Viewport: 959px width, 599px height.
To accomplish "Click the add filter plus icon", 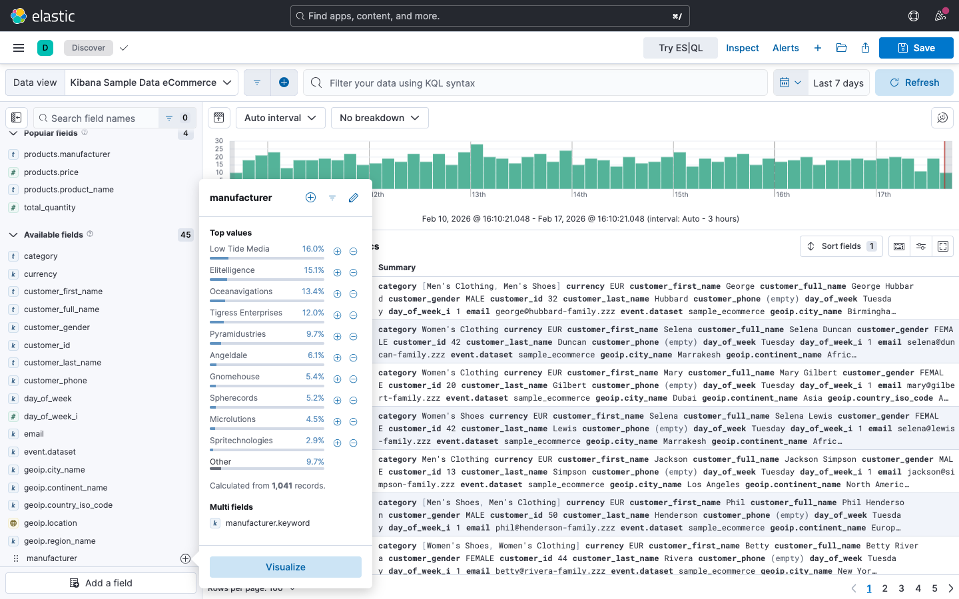I will (x=284, y=83).
